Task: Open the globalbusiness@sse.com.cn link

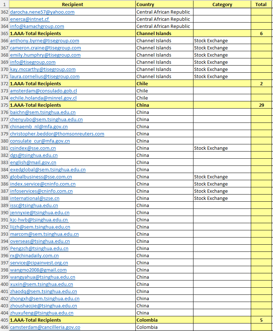Action: (41, 177)
